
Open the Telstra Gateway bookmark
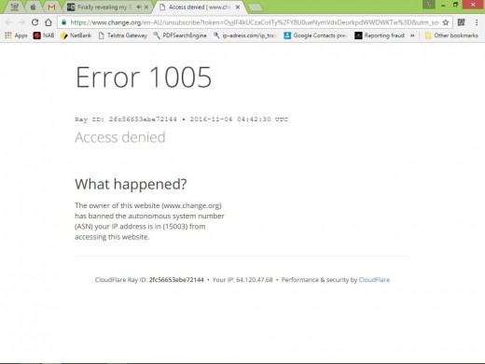tap(122, 35)
